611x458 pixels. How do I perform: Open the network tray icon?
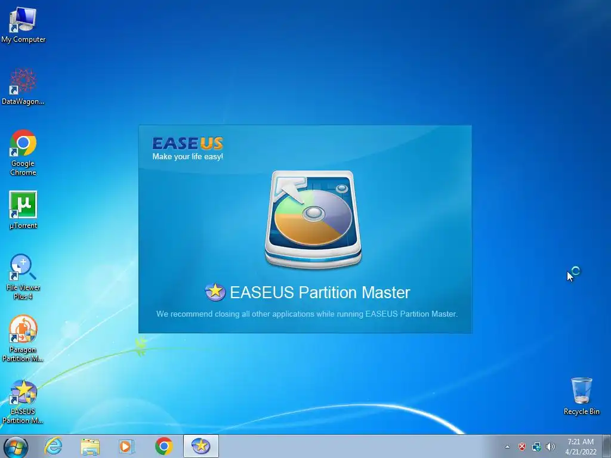tap(536, 447)
